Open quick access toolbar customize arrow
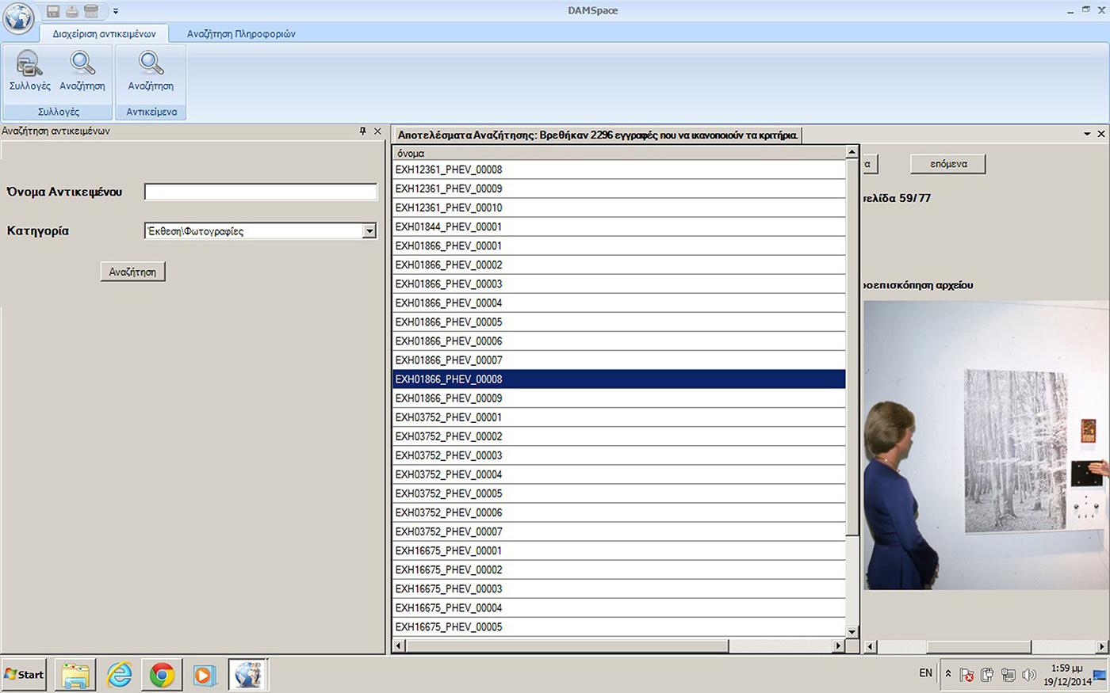This screenshot has height=693, width=1110. [116, 11]
